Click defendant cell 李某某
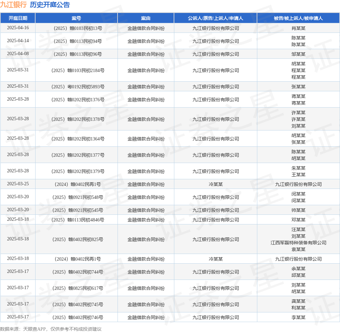The width and height of the screenshot is (340, 332). [298, 317]
